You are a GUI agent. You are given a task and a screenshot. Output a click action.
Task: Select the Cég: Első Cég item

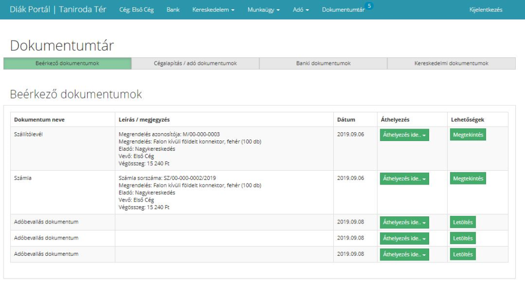(136, 10)
